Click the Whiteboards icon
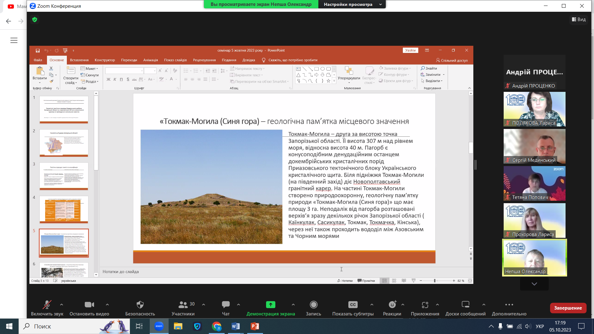 465,305
